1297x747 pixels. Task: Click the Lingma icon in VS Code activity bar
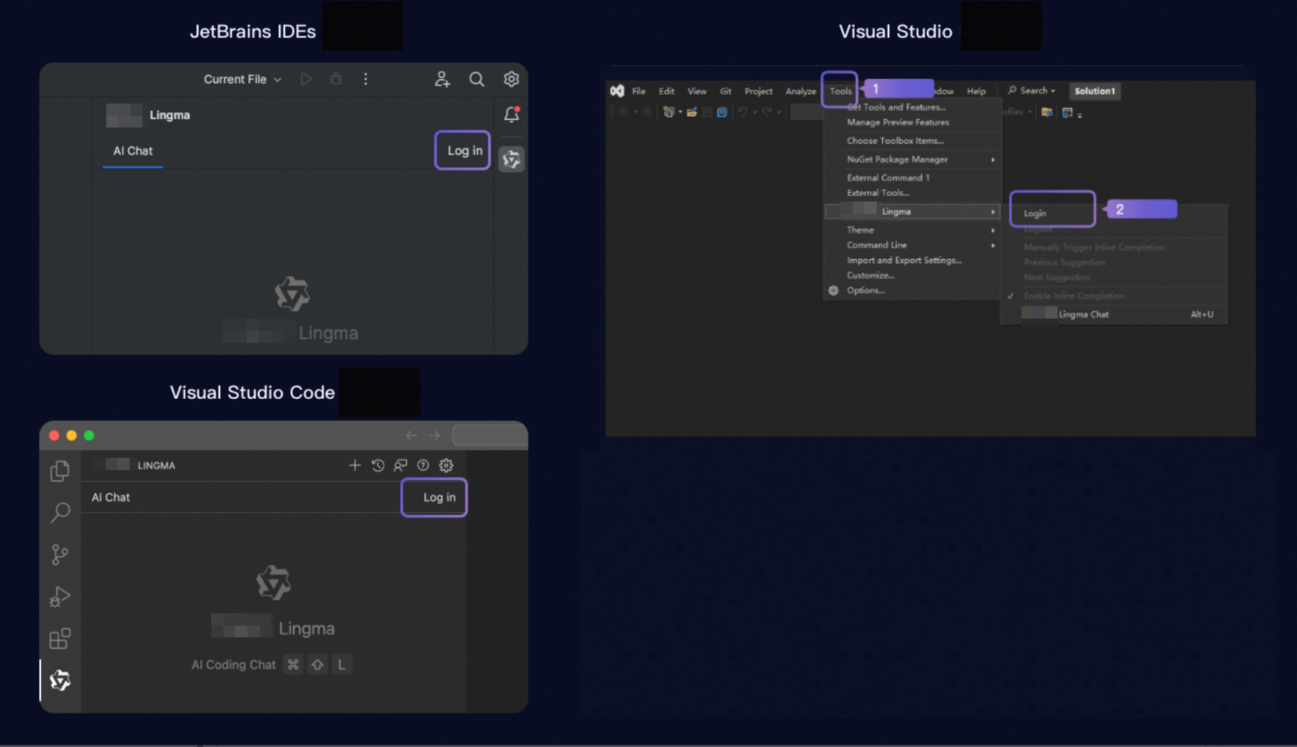click(x=60, y=680)
